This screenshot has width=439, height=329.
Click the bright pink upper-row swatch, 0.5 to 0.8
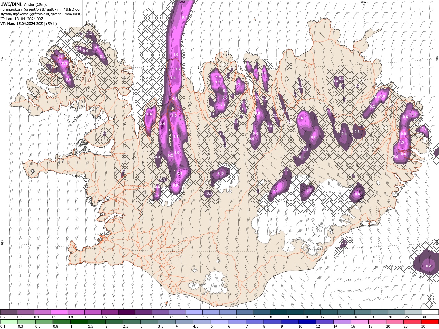(59, 312)
